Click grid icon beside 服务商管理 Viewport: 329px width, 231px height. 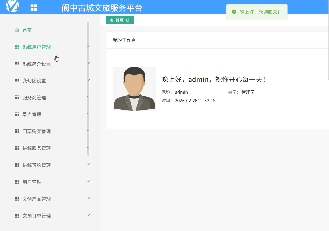17,98
